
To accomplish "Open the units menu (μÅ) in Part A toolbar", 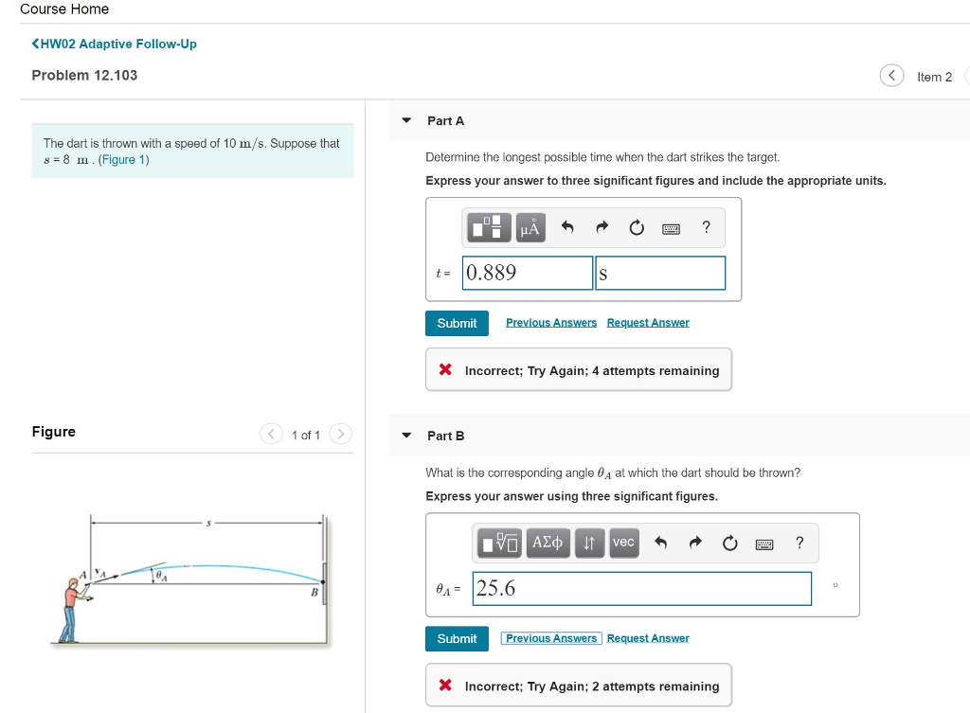I will pyautogui.click(x=530, y=227).
